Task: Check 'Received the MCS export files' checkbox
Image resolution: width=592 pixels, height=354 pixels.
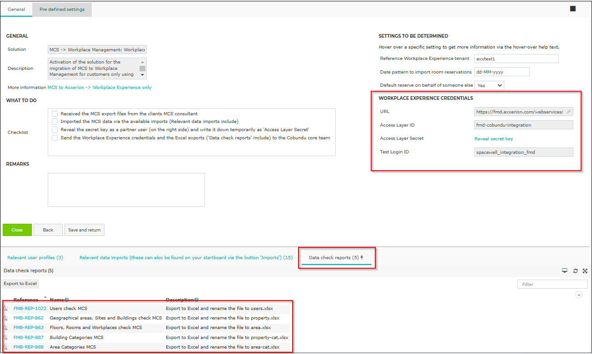Action: pyautogui.click(x=55, y=114)
